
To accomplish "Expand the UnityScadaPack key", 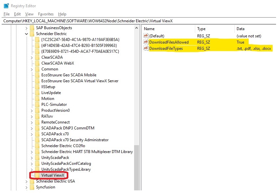I will [x=32, y=158].
